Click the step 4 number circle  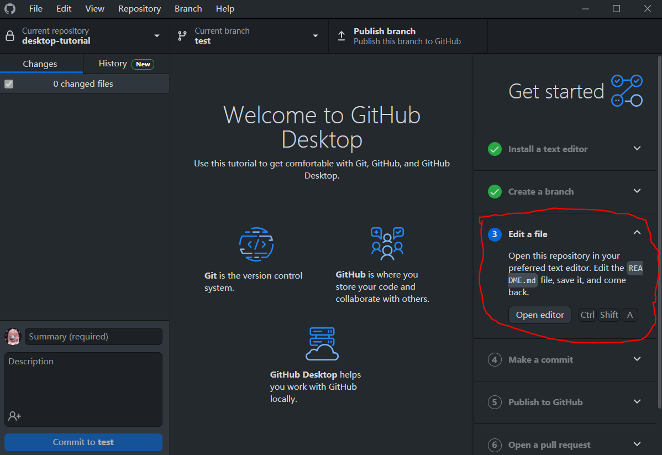click(x=495, y=359)
